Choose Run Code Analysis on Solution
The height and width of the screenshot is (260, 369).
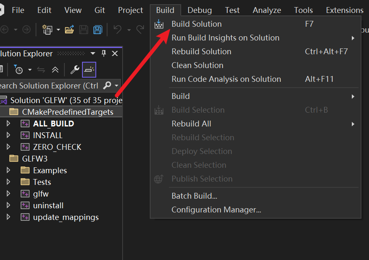coord(256,79)
